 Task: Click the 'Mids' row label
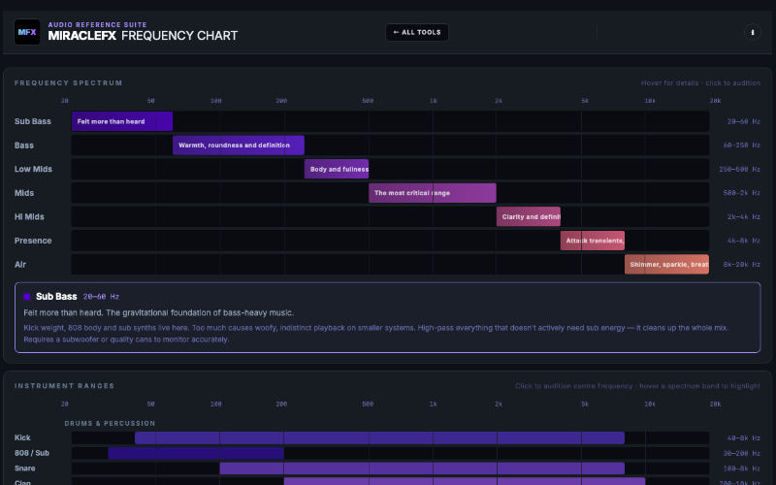click(23, 192)
